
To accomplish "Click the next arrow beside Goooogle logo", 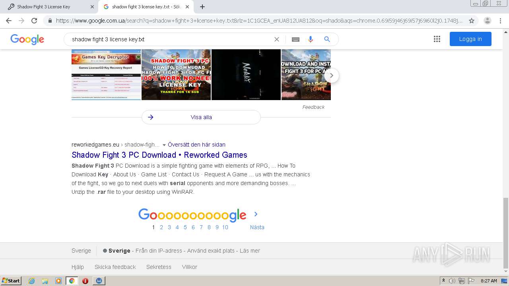I will pos(256,214).
